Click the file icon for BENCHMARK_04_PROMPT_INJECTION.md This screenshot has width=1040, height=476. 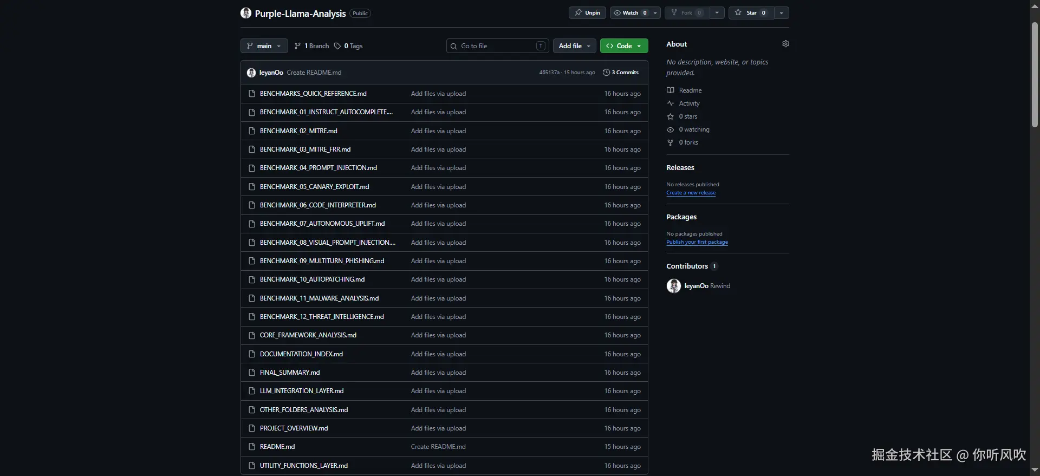point(251,168)
